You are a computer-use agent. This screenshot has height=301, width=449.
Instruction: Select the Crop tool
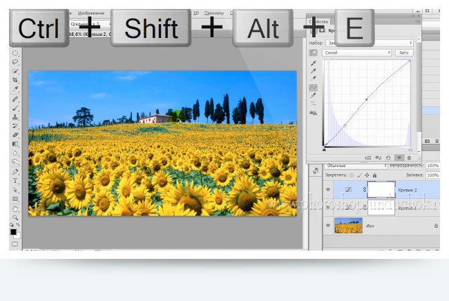(x=15, y=80)
